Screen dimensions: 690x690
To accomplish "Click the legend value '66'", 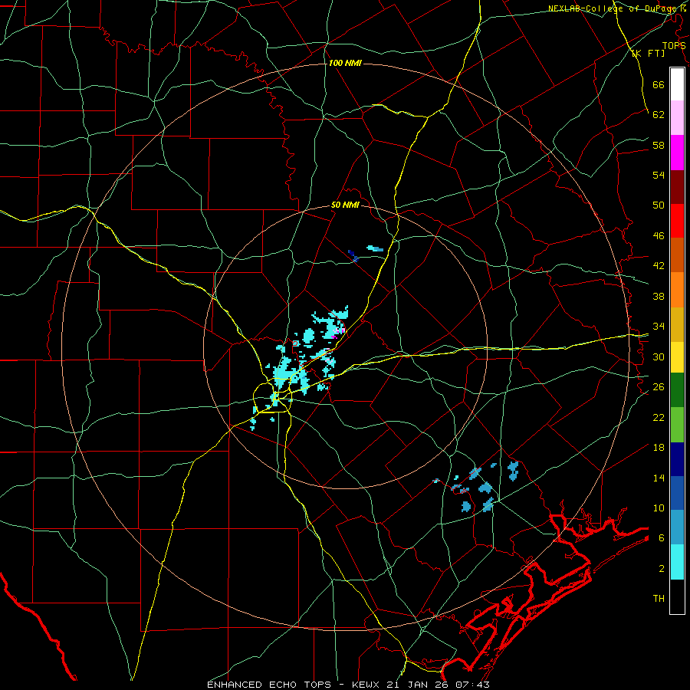I will click(659, 85).
